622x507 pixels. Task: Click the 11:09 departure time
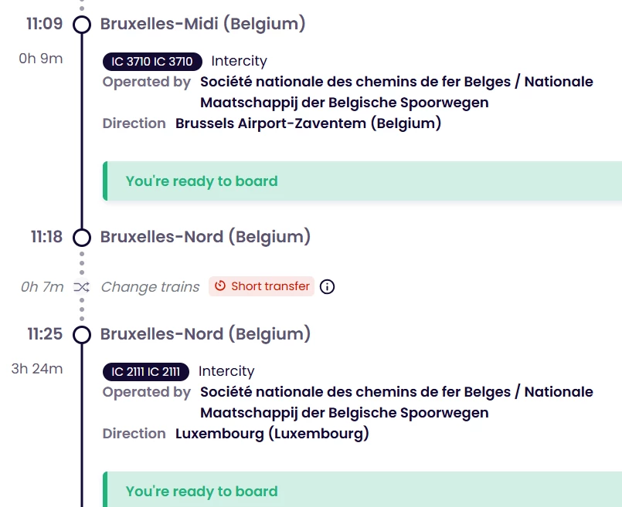tap(44, 24)
